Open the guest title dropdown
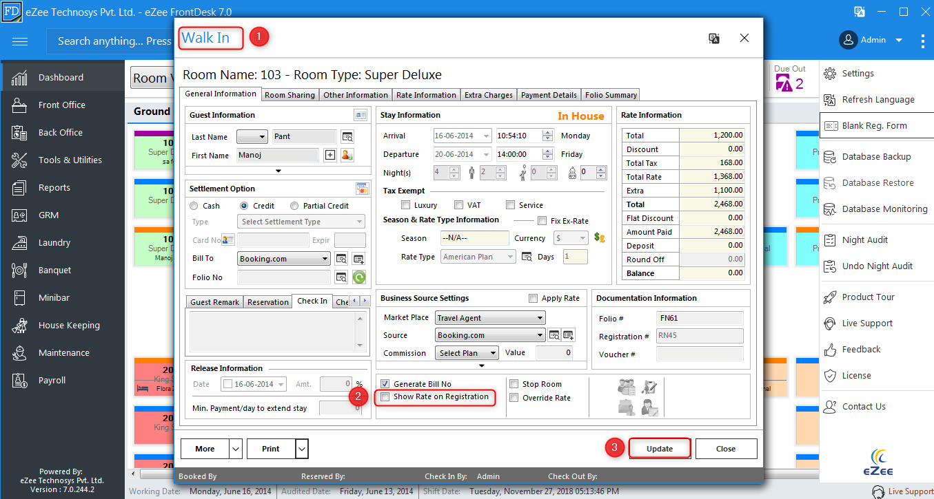This screenshot has height=499, width=934. pyautogui.click(x=252, y=136)
